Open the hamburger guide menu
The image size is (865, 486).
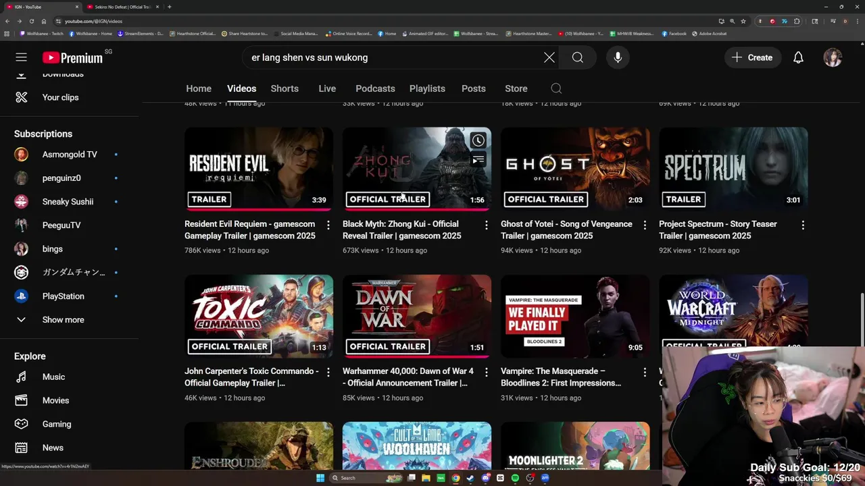[21, 57]
